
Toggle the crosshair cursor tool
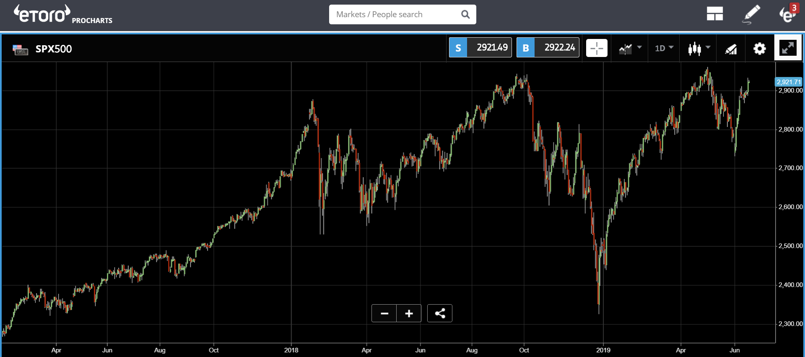coord(597,48)
